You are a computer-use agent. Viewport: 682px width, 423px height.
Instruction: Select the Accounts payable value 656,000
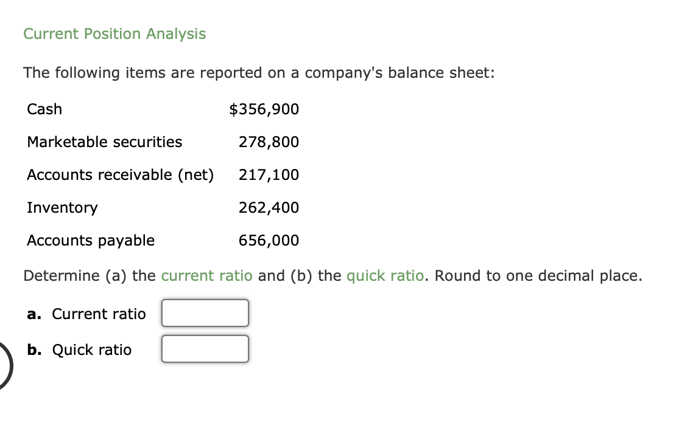tap(268, 240)
